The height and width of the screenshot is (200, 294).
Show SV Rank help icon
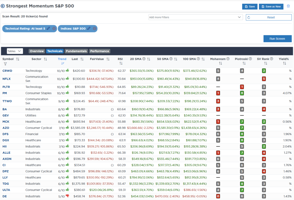click(x=271, y=59)
